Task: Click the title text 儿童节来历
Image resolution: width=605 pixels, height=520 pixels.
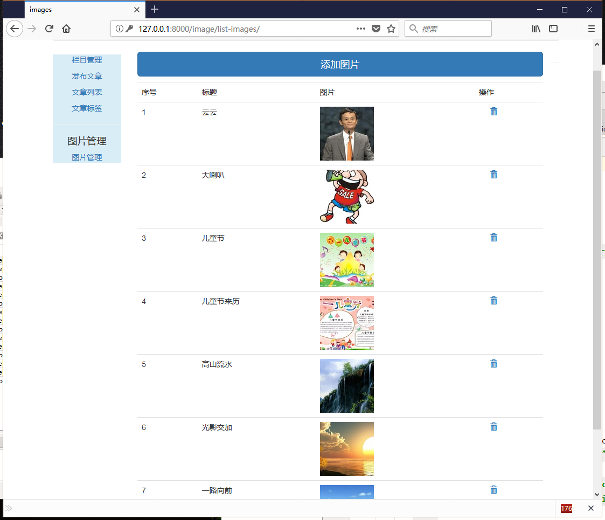Action: pos(221,301)
